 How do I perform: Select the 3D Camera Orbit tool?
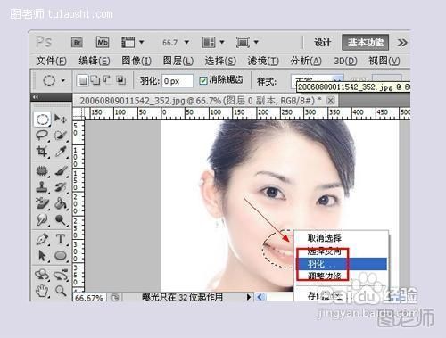(61, 275)
